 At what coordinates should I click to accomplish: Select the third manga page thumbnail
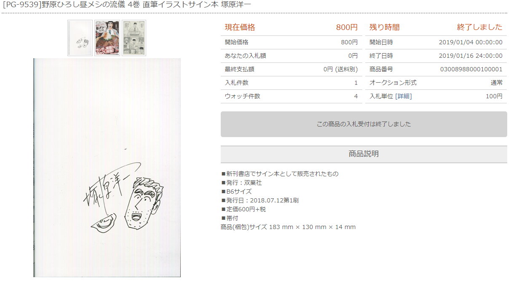pyautogui.click(x=134, y=38)
